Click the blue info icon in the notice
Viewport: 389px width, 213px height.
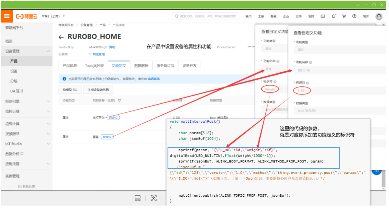[x=64, y=79]
